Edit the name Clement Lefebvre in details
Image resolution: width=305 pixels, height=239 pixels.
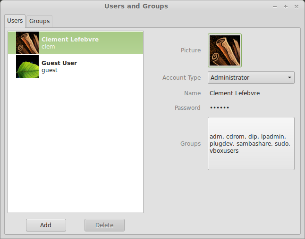(x=234, y=93)
